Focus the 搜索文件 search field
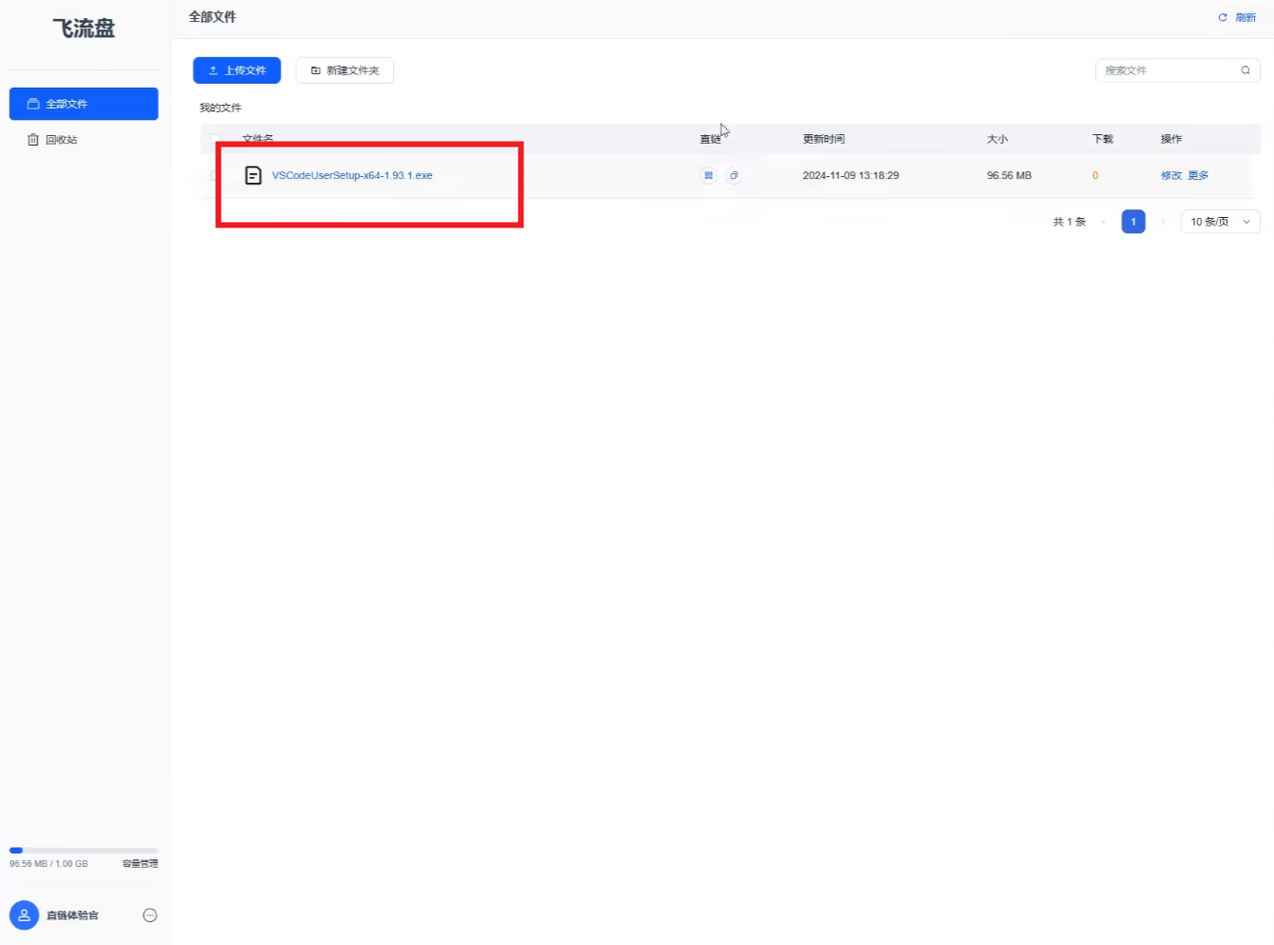This screenshot has width=1274, height=945. click(1178, 70)
